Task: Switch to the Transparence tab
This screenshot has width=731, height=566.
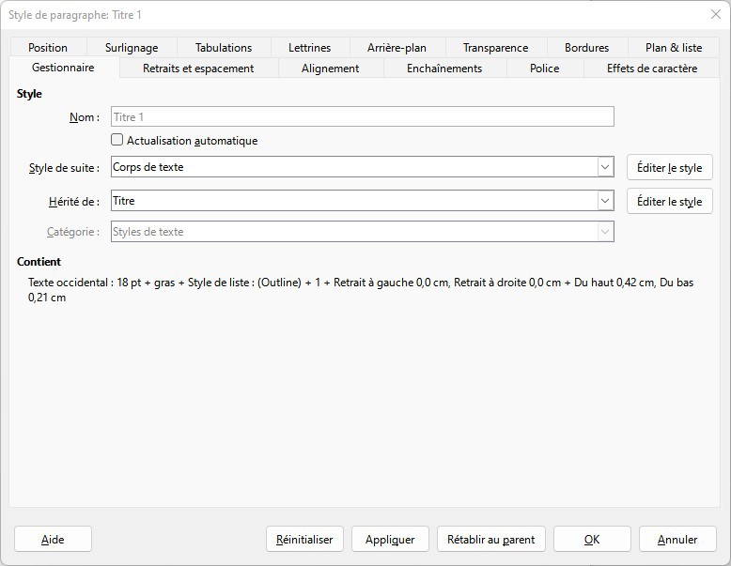Action: coord(495,48)
